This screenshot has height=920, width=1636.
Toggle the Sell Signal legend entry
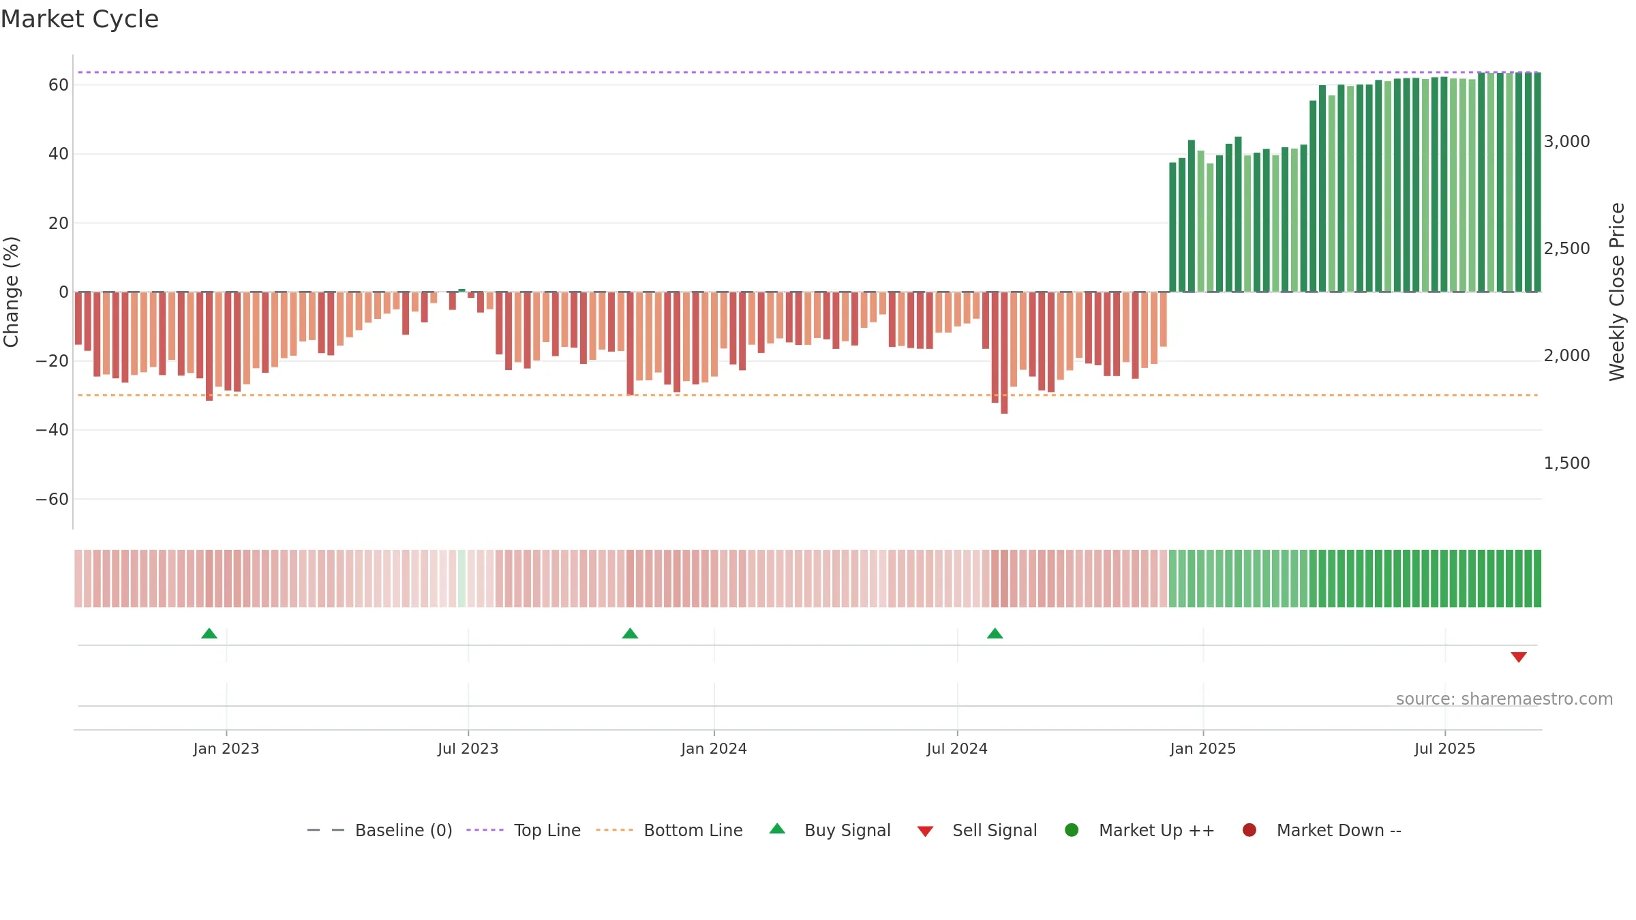[977, 830]
